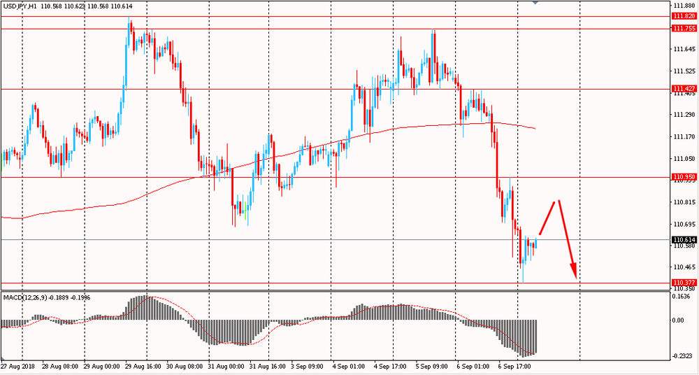Click the 110.815 value on price axis
This screenshot has width=699, height=375.
685,202
